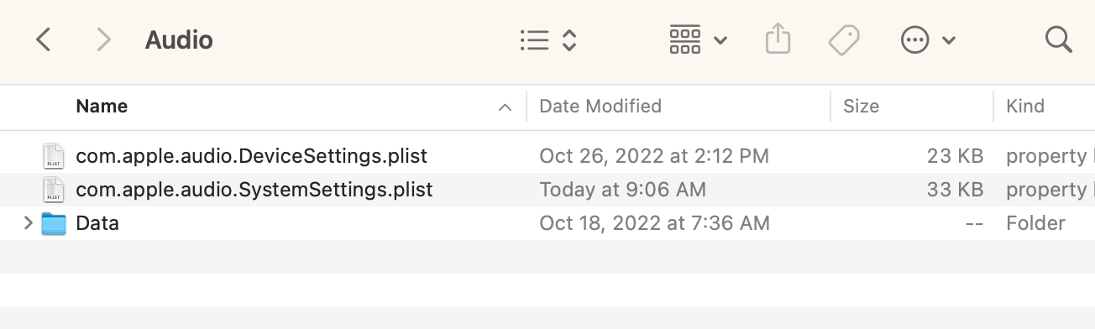
Task: Expand the Data folder disclosure triangle
Action: tap(28, 223)
